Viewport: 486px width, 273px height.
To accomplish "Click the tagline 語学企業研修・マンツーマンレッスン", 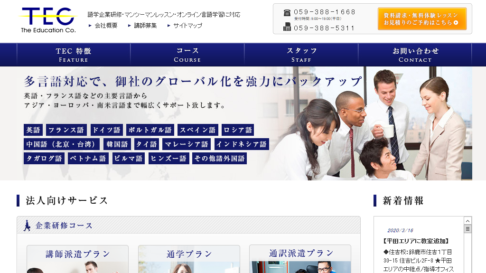I will click(164, 15).
